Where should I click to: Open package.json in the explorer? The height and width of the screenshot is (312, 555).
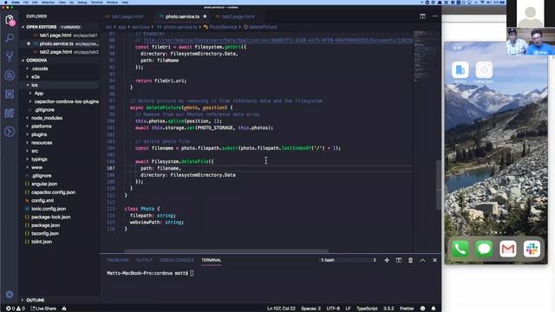pos(45,225)
